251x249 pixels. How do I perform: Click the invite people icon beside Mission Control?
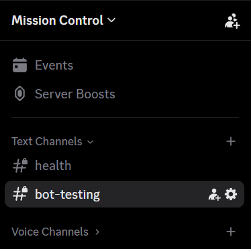pos(232,21)
